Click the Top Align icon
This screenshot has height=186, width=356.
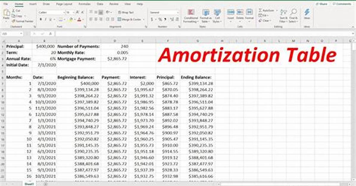(x=91, y=12)
